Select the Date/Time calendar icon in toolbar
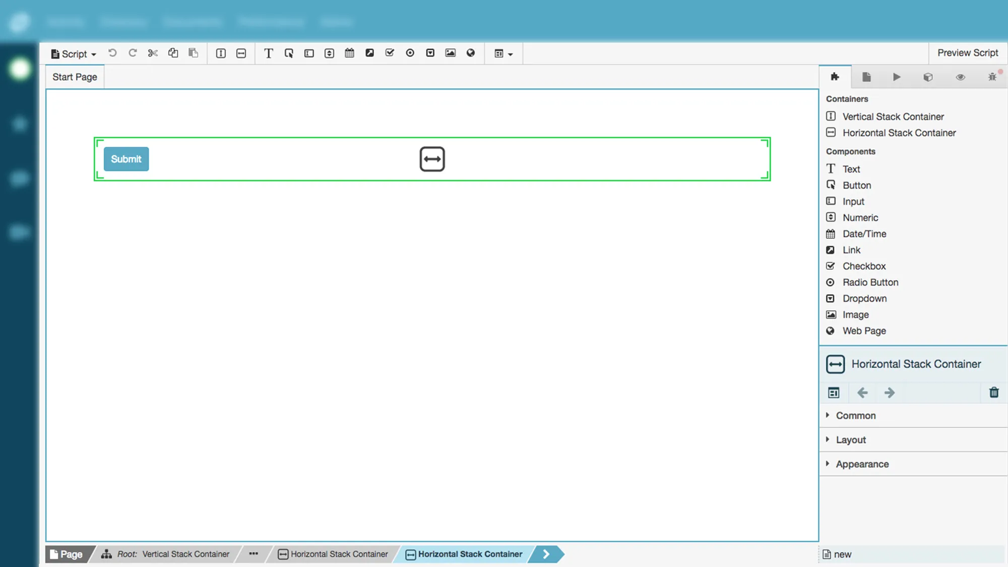 click(x=349, y=53)
